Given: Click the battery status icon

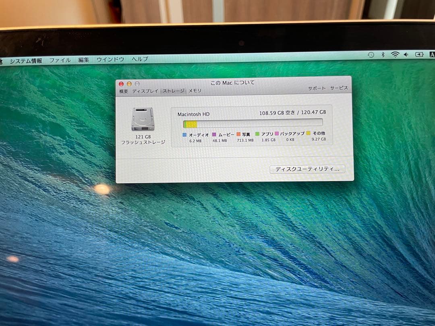Looking at the screenshot, I should pyautogui.click(x=419, y=54).
